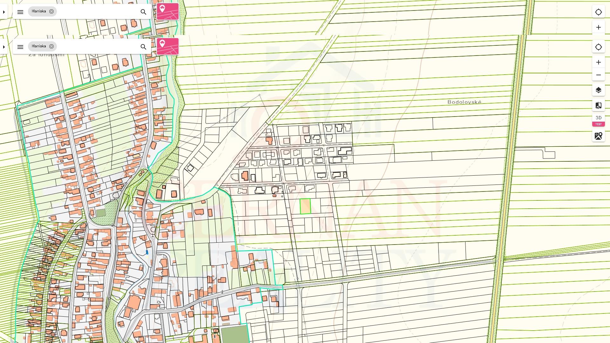
Task: Open the pink cadastre button in top strip
Action: tap(168, 12)
